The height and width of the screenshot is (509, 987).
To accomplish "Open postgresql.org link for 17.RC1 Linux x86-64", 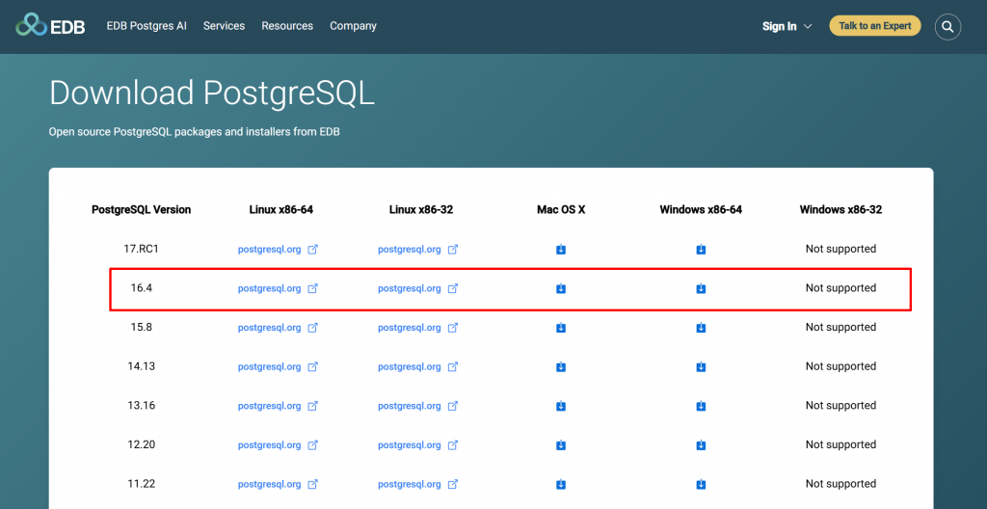I will point(270,250).
